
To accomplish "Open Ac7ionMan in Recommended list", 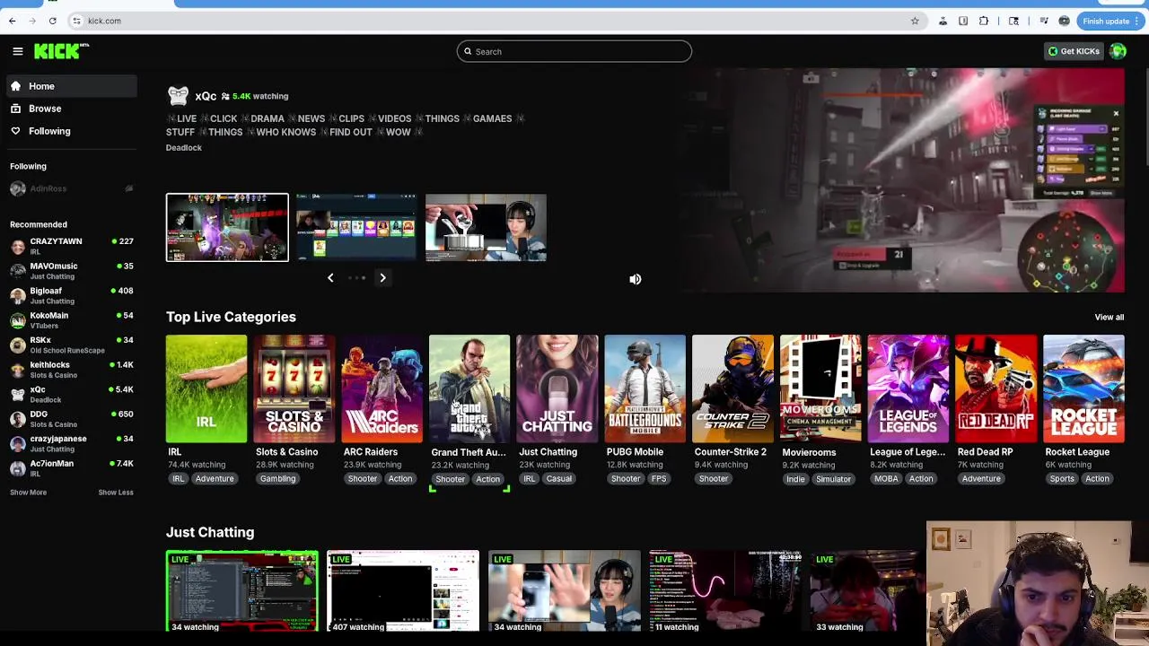I will [x=72, y=468].
